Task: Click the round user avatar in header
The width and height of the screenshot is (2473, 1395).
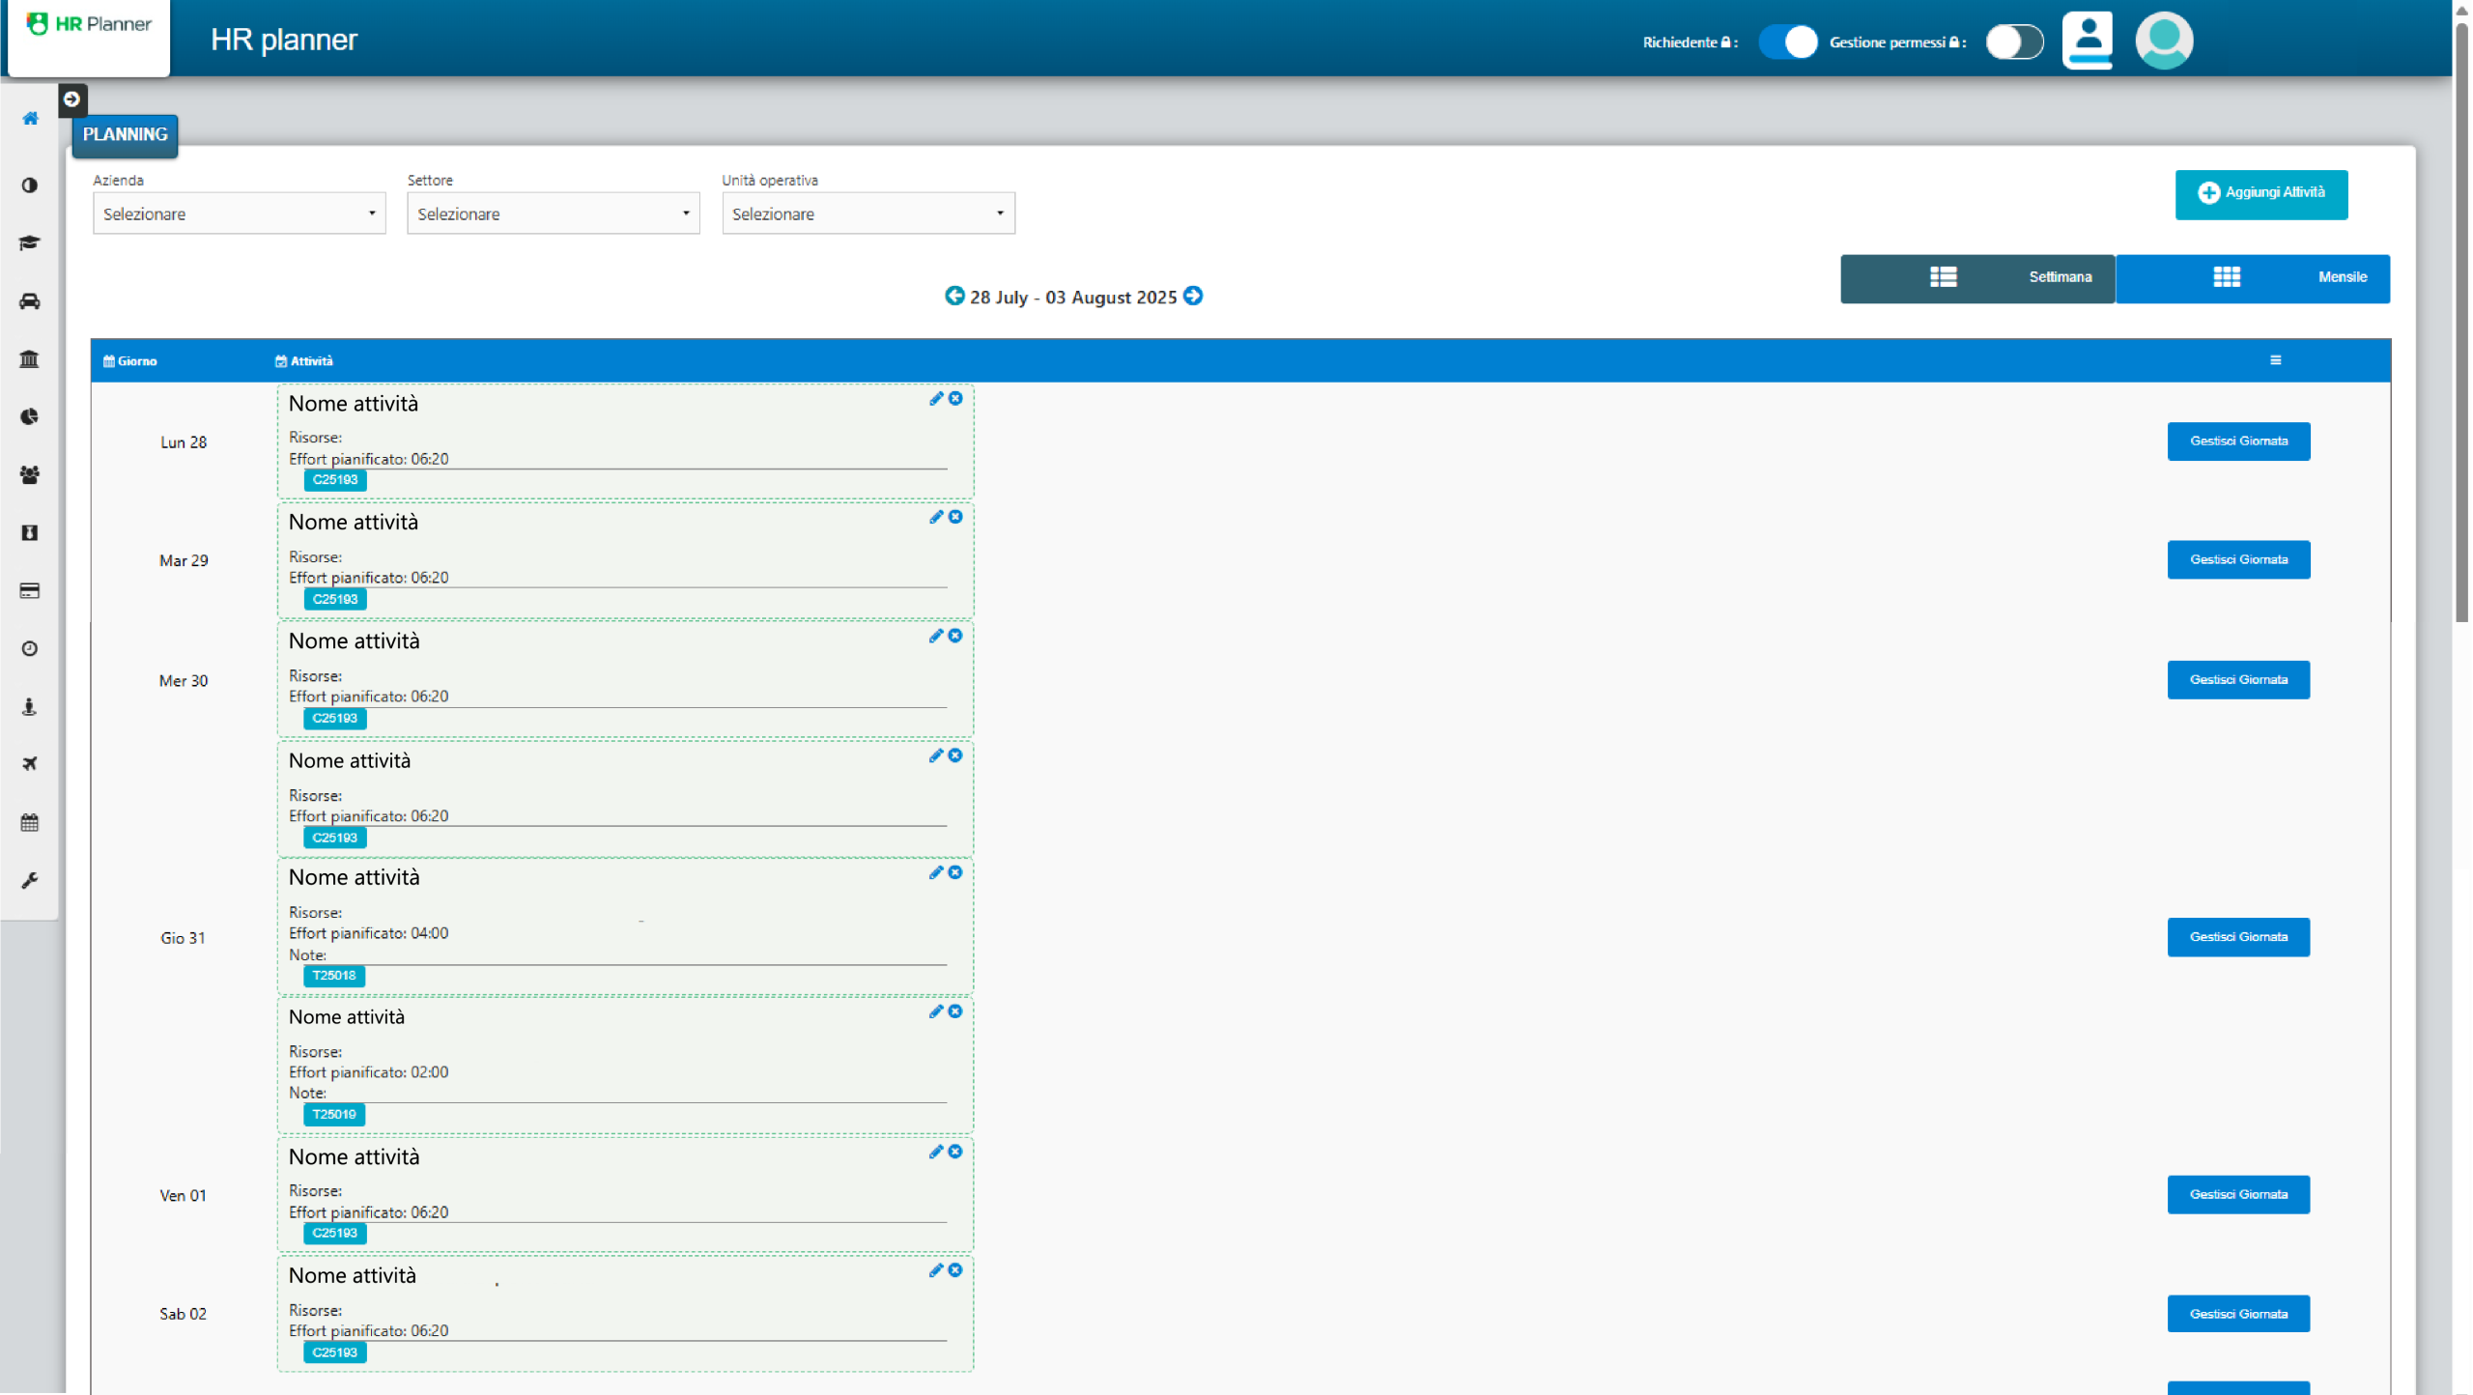Action: pos(2164,41)
